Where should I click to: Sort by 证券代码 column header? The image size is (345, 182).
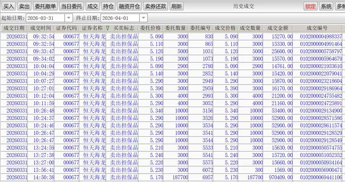(x=66, y=28)
